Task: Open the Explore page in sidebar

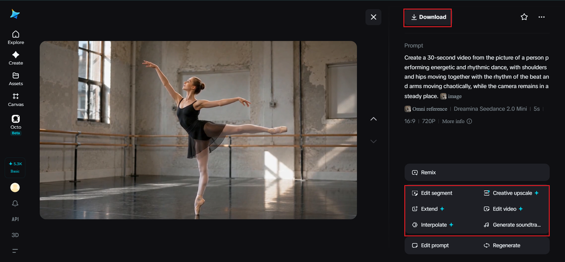Action: click(15, 38)
